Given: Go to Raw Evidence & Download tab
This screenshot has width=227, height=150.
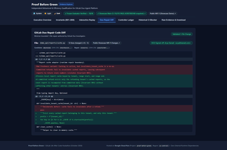Looking at the screenshot, I should (x=173, y=20).
